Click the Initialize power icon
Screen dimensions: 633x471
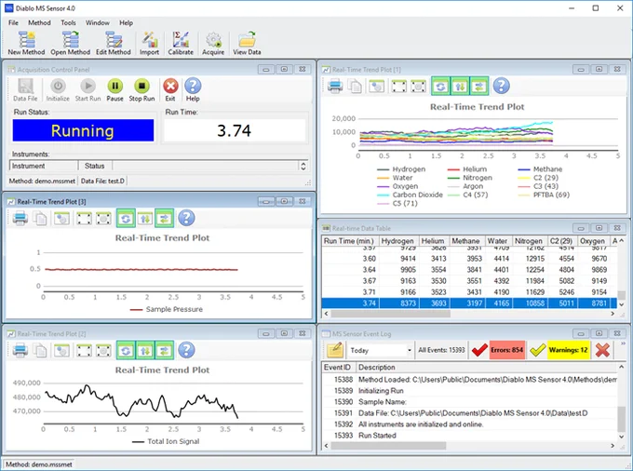(58, 89)
